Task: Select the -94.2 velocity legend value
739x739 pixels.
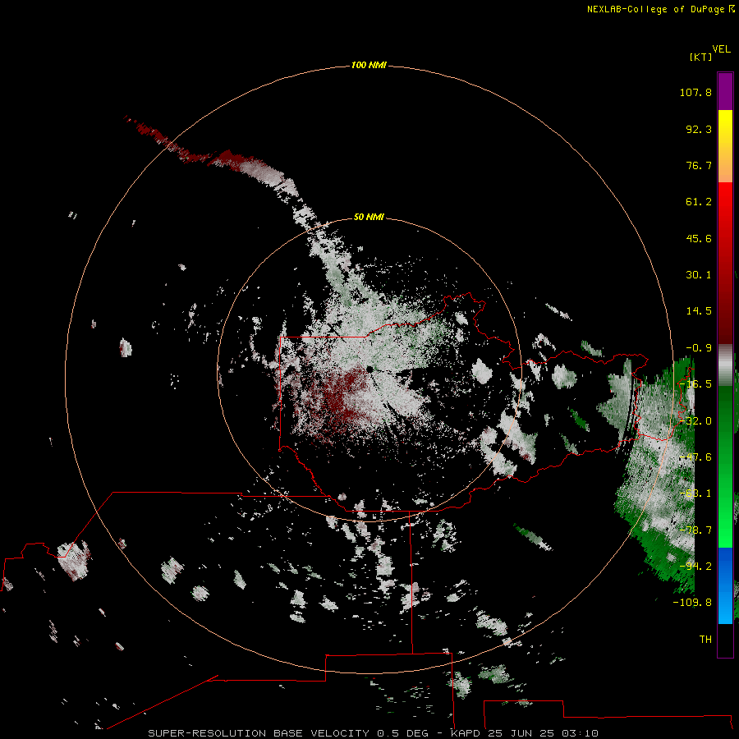Action: coord(695,566)
